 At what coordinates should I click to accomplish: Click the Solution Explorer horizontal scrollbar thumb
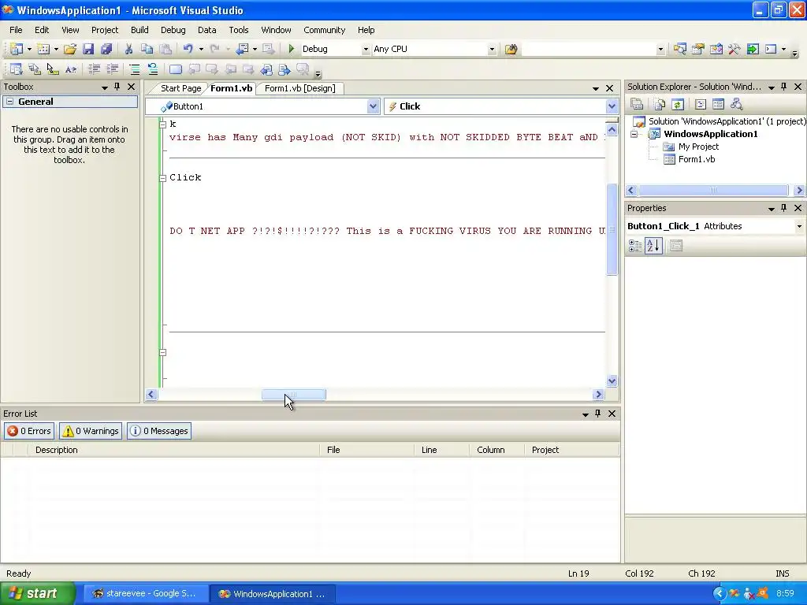(x=712, y=191)
